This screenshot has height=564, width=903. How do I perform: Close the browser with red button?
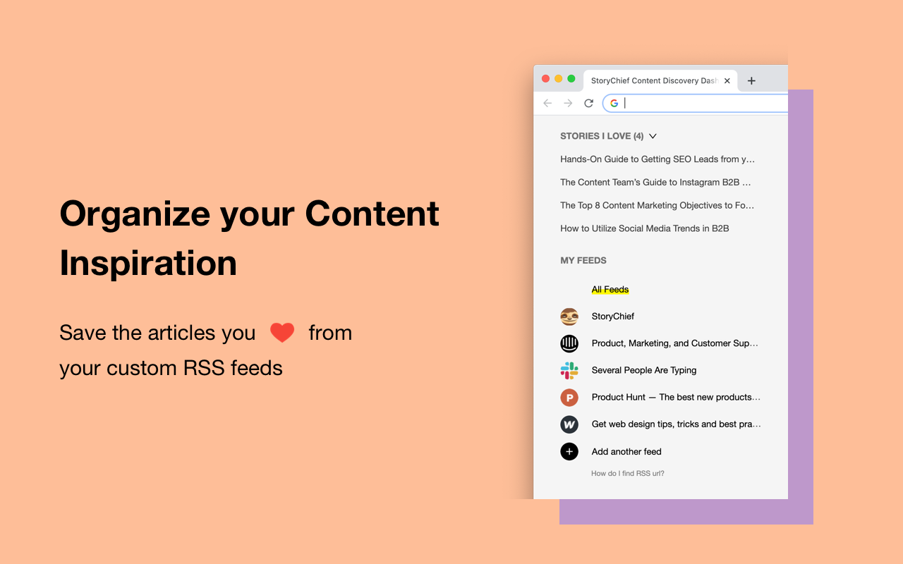pos(545,79)
